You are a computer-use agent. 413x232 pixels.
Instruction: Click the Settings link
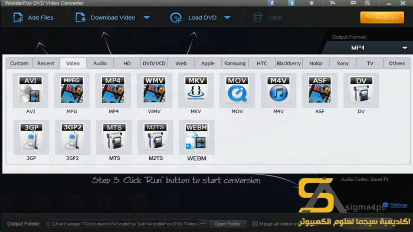point(399,205)
